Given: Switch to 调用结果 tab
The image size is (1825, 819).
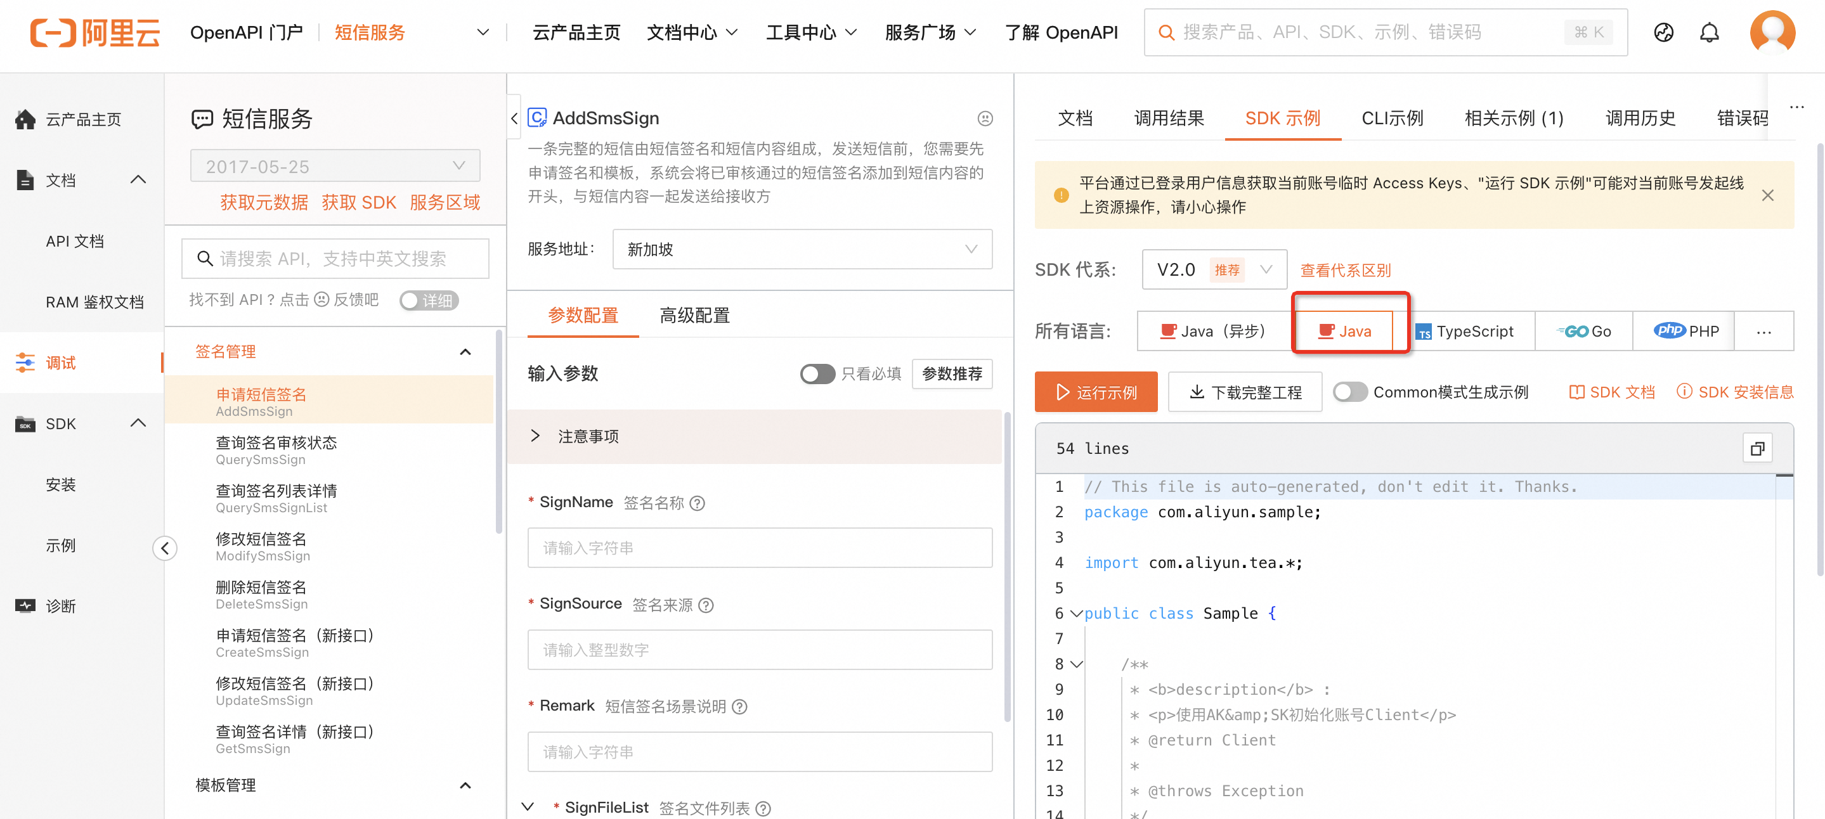Looking at the screenshot, I should [x=1169, y=119].
